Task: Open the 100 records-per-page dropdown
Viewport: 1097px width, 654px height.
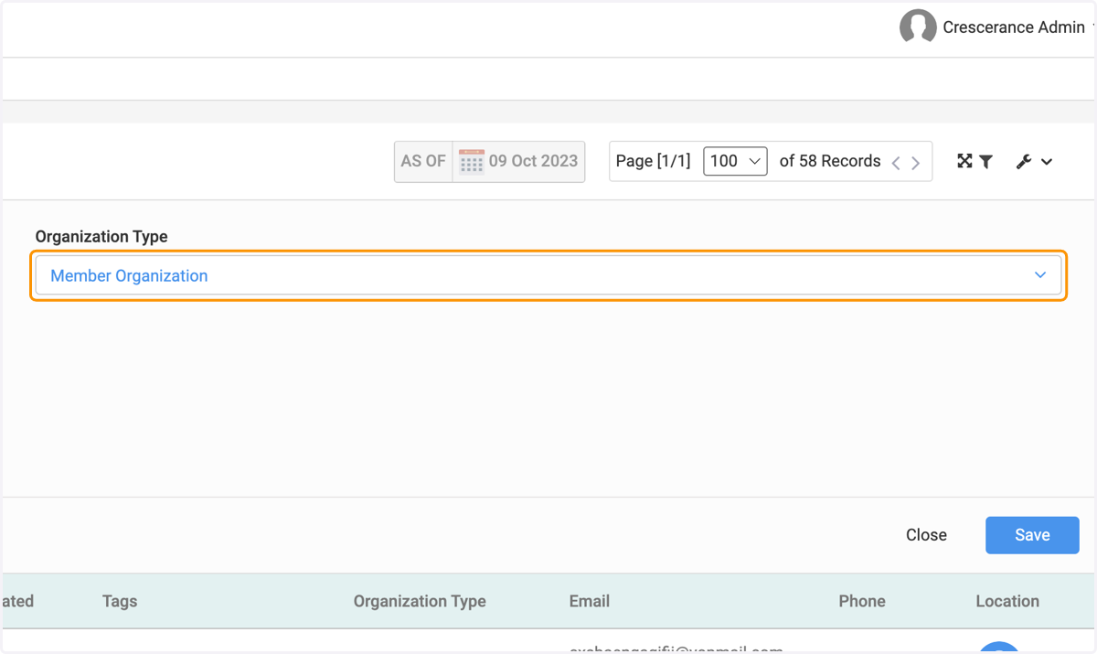Action: (735, 161)
